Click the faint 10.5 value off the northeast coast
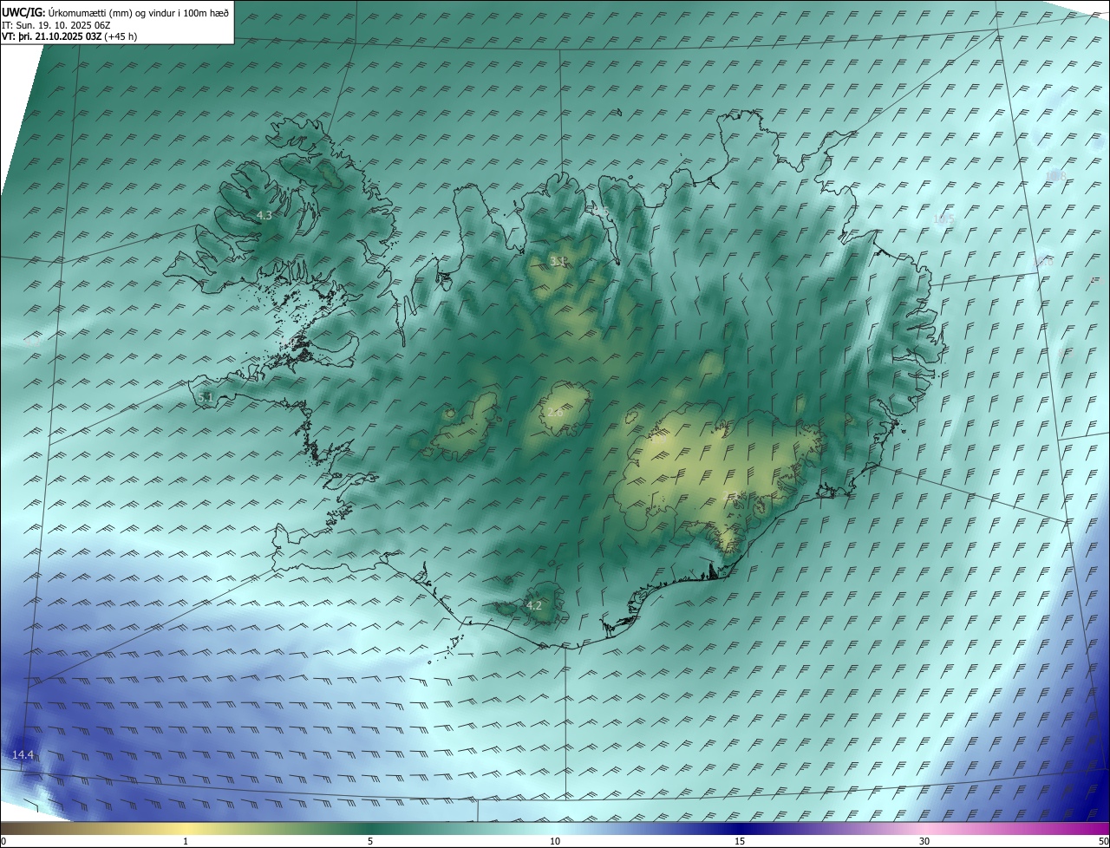The height and width of the screenshot is (848, 1110). 943,220
